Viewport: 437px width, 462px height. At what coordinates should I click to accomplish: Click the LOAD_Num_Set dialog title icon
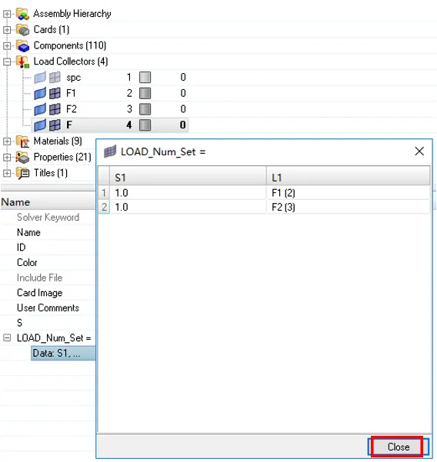(110, 151)
